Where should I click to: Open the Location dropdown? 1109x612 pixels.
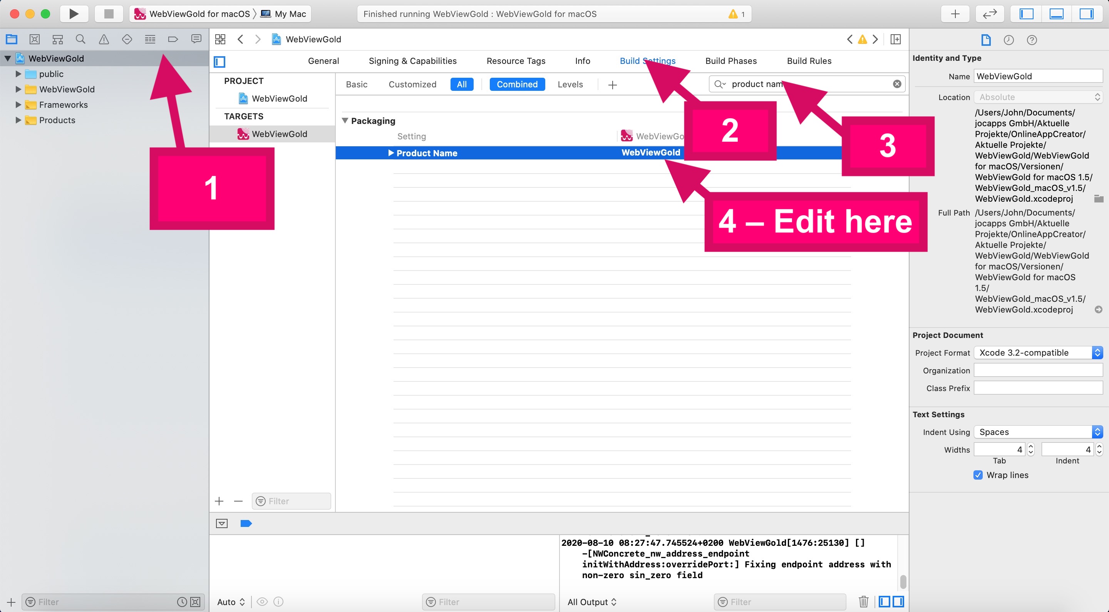[x=1038, y=97]
